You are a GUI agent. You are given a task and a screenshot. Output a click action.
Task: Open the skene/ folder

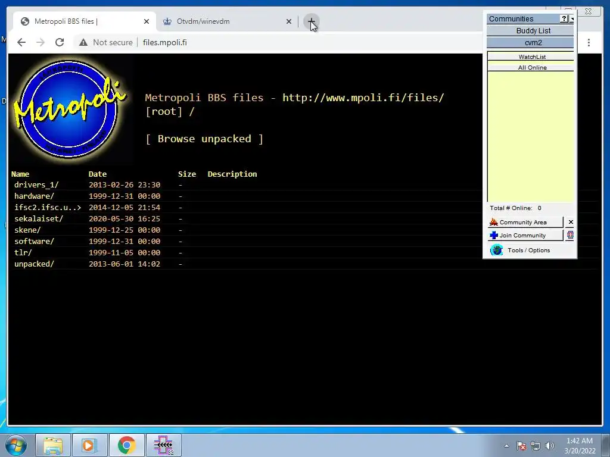click(x=27, y=230)
